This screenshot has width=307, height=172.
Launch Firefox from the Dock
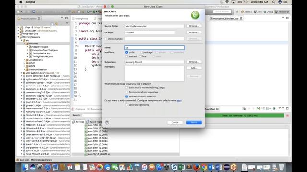tap(196, 167)
